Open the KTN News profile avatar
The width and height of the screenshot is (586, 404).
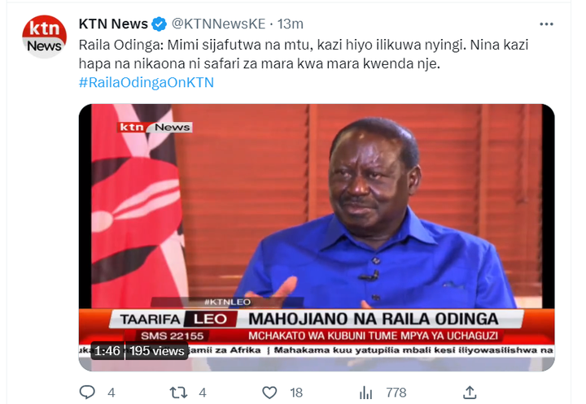point(45,37)
